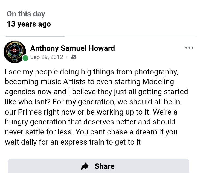The image size is (197, 173).
Task: Click the "13 years ago" label
Action: (x=29, y=24)
